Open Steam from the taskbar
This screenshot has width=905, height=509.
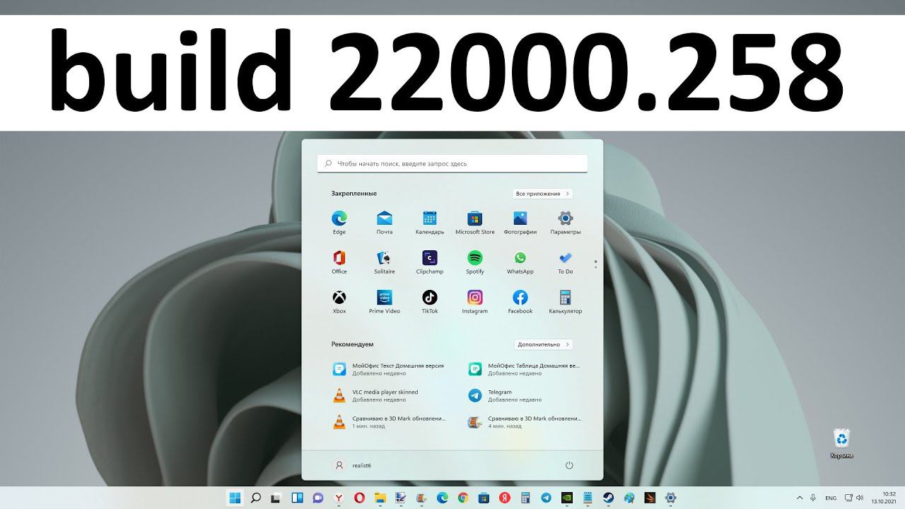click(608, 498)
